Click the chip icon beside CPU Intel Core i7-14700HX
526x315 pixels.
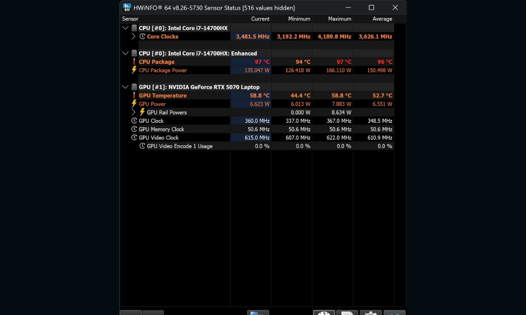[134, 28]
